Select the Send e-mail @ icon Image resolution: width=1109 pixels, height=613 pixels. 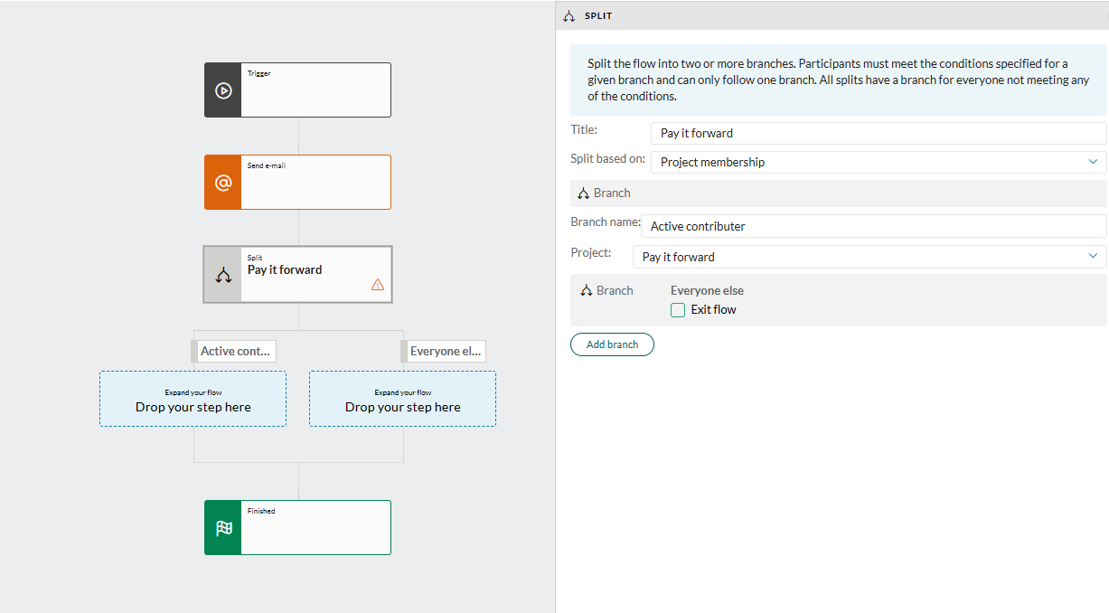pos(223,183)
